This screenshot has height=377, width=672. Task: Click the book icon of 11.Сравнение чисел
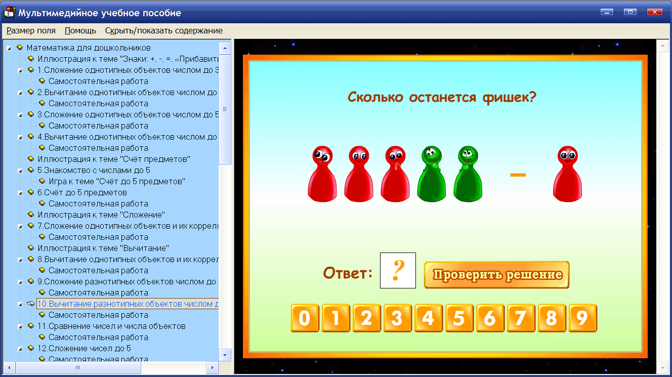pyautogui.click(x=31, y=326)
